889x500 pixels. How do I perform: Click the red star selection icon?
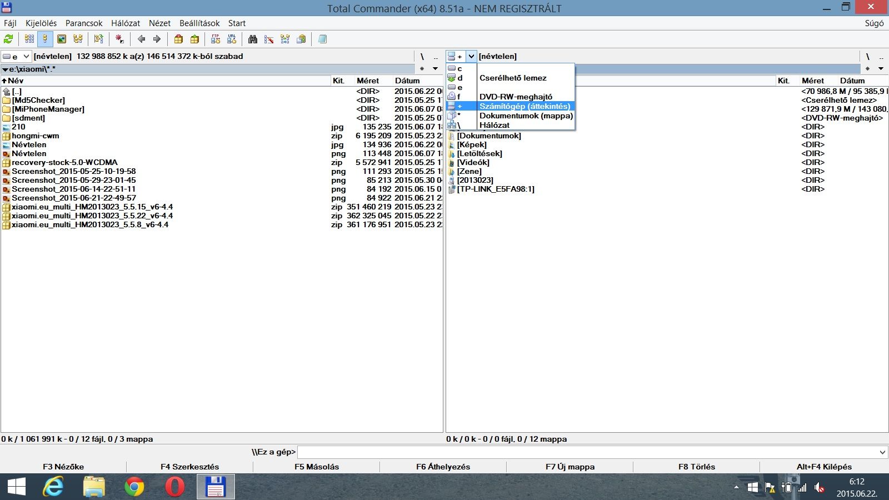pos(119,39)
